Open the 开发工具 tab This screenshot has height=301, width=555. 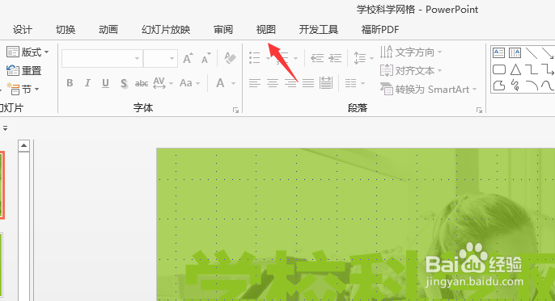(x=319, y=30)
